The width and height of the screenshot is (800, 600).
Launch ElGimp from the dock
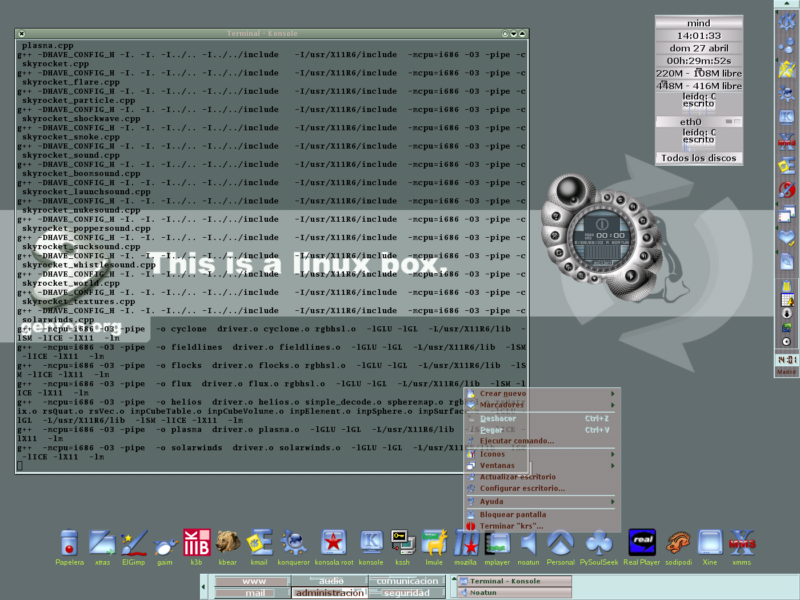tap(134, 547)
